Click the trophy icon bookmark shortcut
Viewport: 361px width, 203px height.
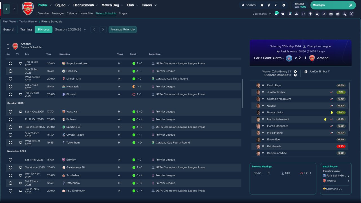coord(310,14)
